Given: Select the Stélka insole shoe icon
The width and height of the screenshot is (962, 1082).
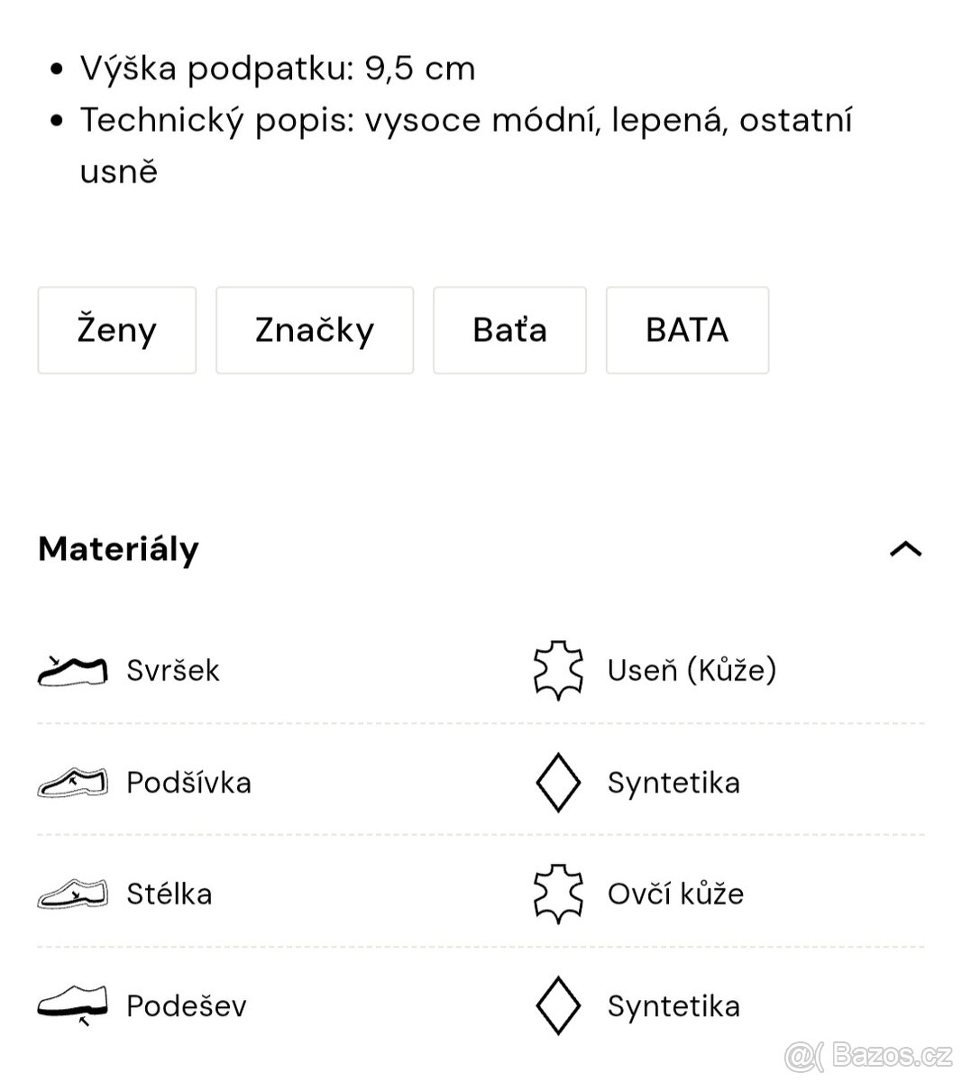Looking at the screenshot, I should 72,893.
